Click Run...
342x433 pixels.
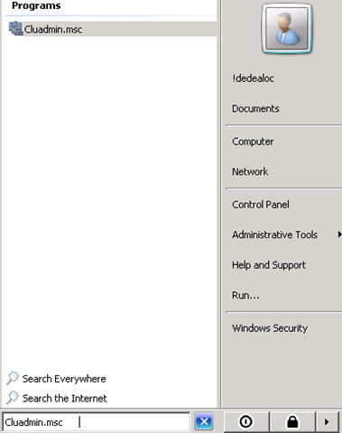[245, 295]
